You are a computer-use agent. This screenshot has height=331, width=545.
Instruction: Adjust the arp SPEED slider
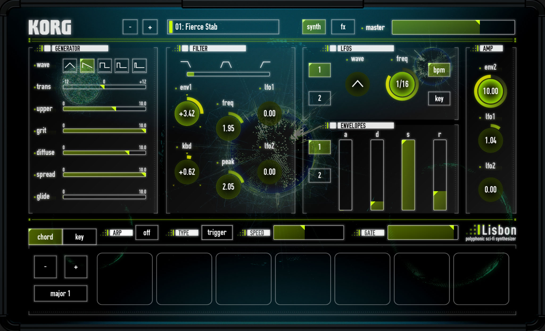(x=309, y=233)
